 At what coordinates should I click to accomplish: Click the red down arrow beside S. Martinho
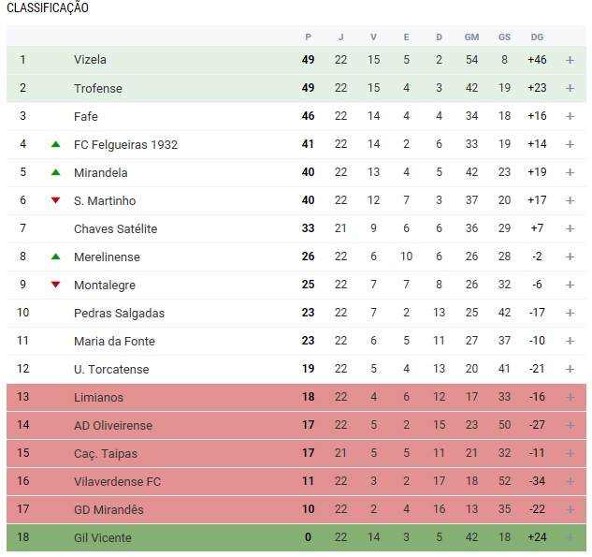55,200
